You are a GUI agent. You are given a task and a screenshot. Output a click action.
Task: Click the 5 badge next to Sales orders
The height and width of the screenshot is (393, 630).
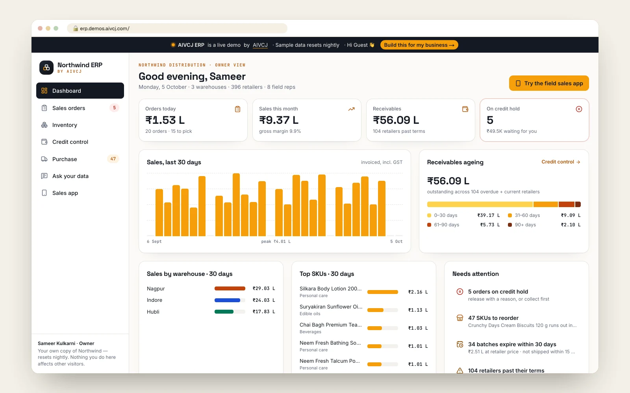click(x=114, y=108)
